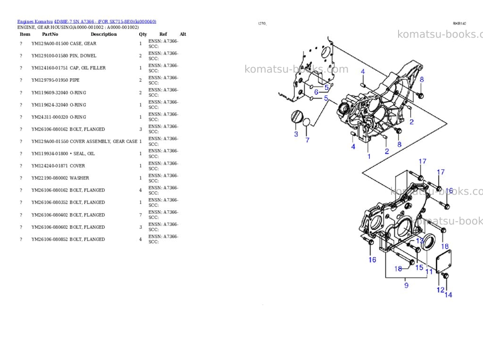Click the oil filler cap drawing in the diagram
The image size is (483, 342).
pos(296,117)
